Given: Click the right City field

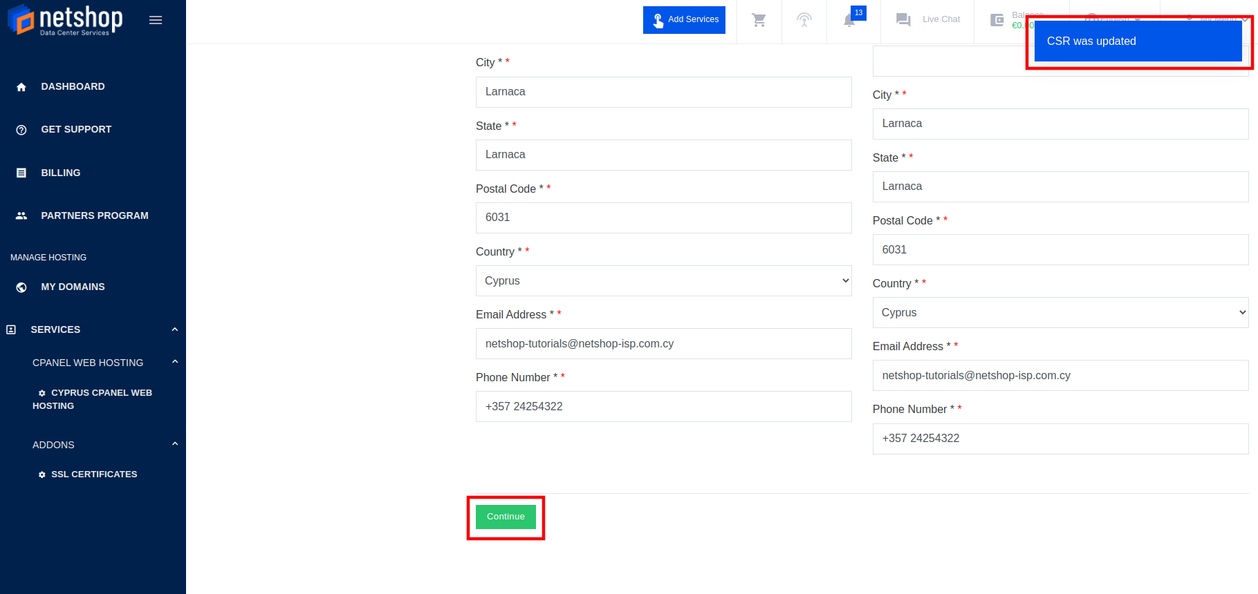Looking at the screenshot, I should [1061, 124].
